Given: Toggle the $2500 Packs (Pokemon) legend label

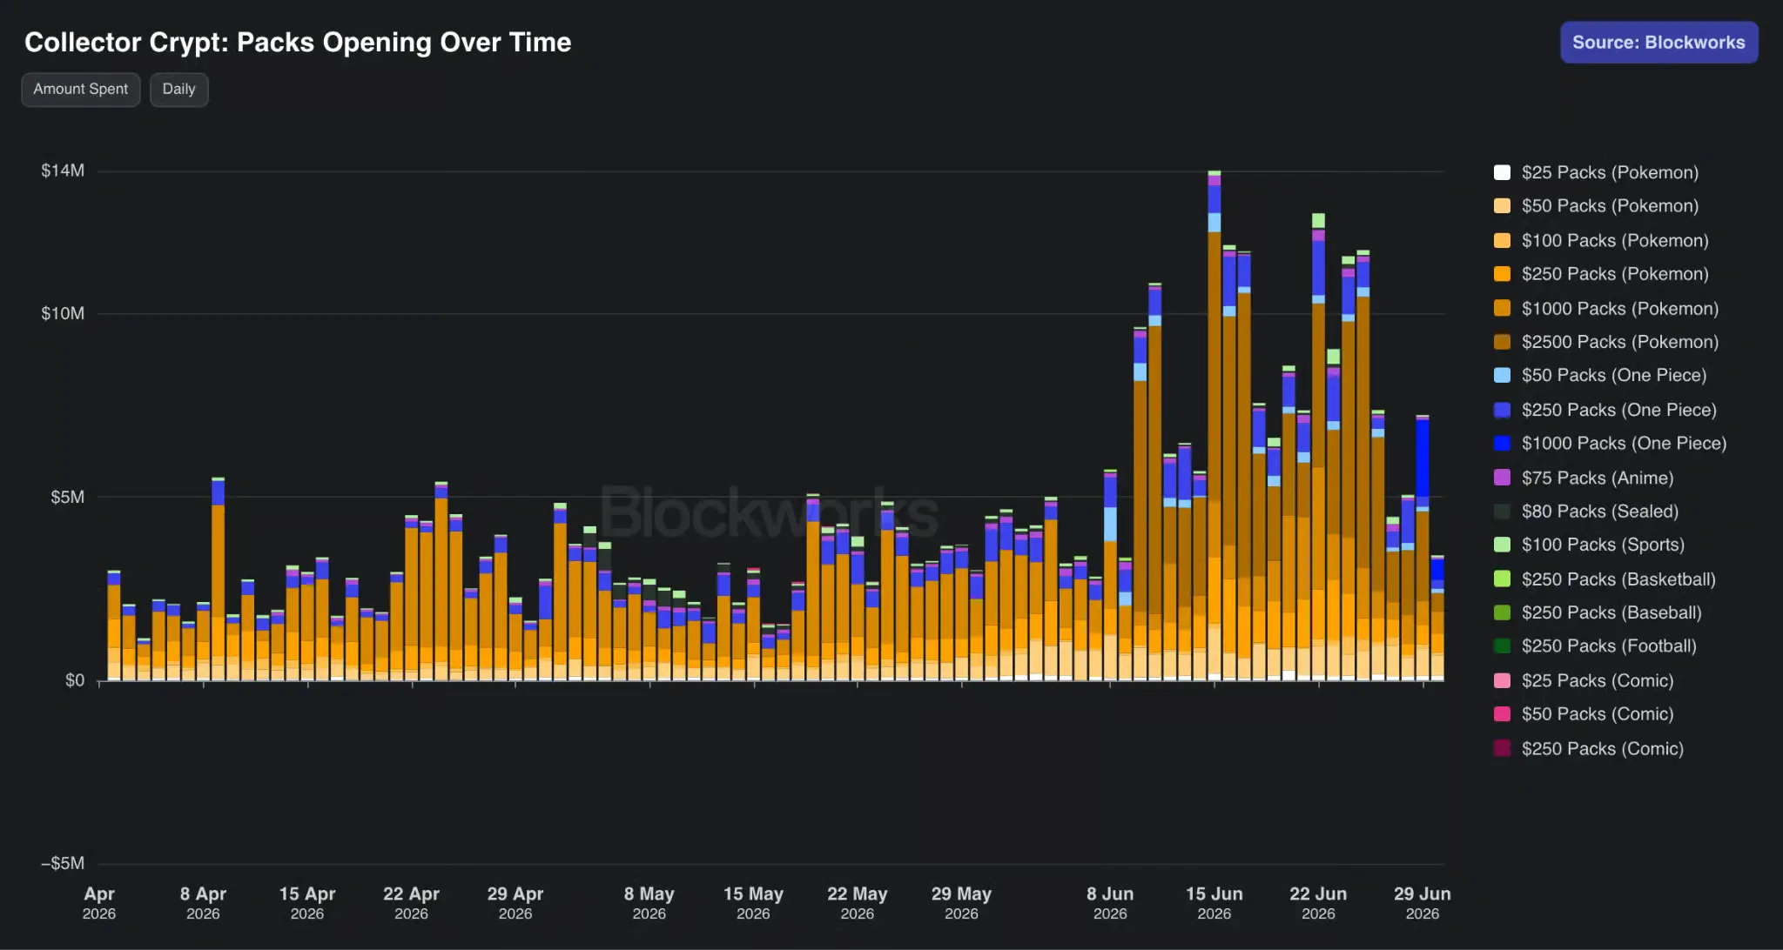Looking at the screenshot, I should pos(1620,342).
